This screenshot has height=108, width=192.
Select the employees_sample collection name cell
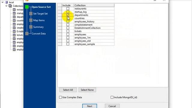coord(94,44)
